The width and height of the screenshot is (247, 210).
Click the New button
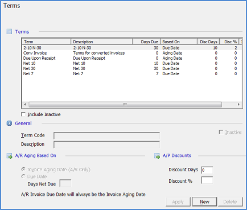(204, 202)
